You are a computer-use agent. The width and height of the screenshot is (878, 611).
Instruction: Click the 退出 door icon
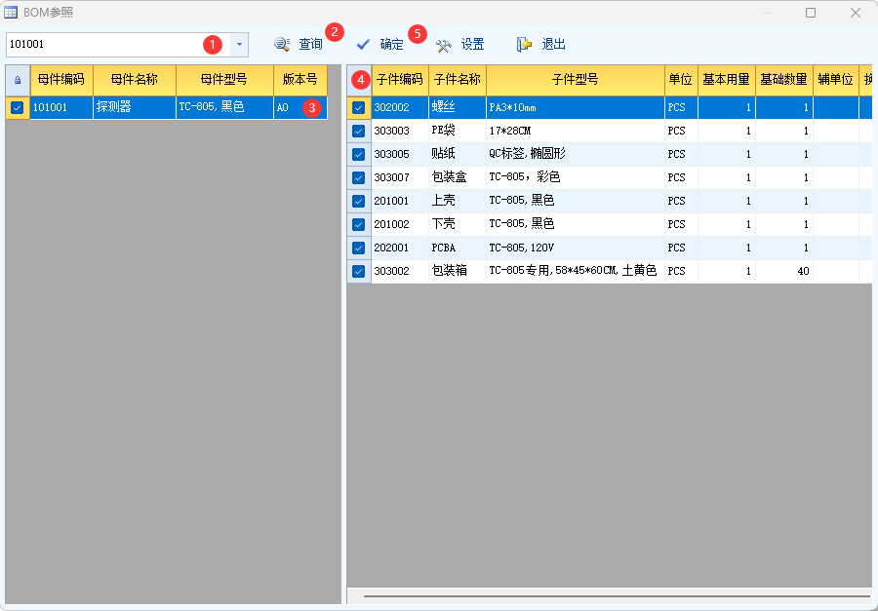(x=524, y=44)
